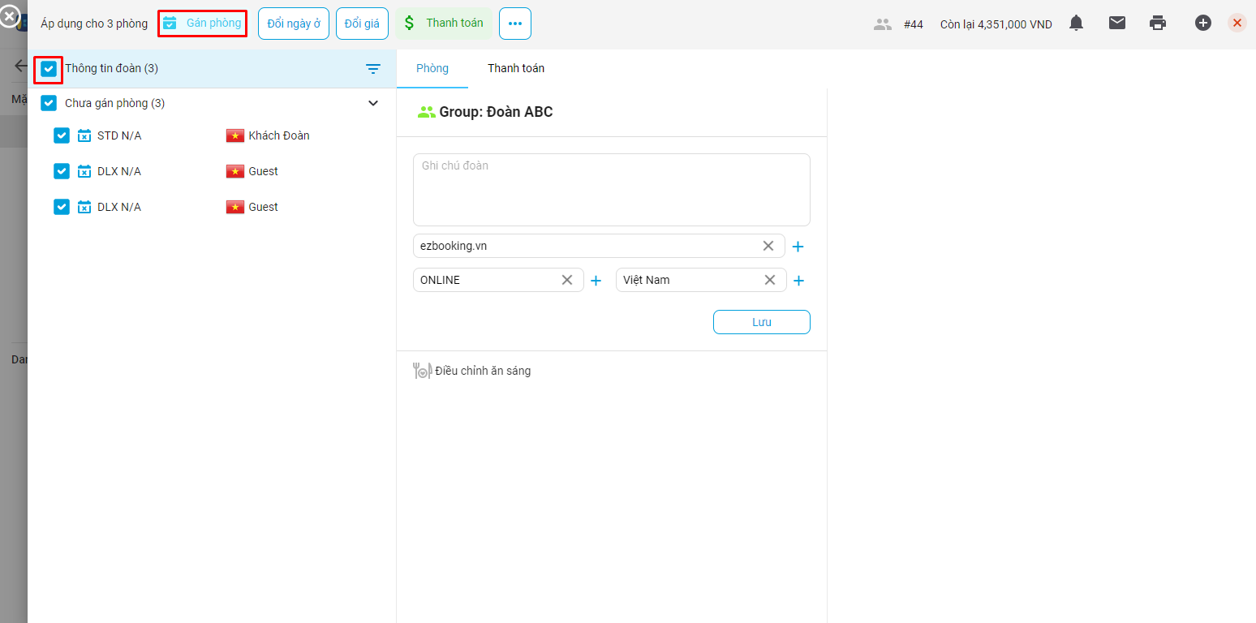Image resolution: width=1256 pixels, height=623 pixels.
Task: Click plus icon next to ezbooking.vn field
Action: 798,247
